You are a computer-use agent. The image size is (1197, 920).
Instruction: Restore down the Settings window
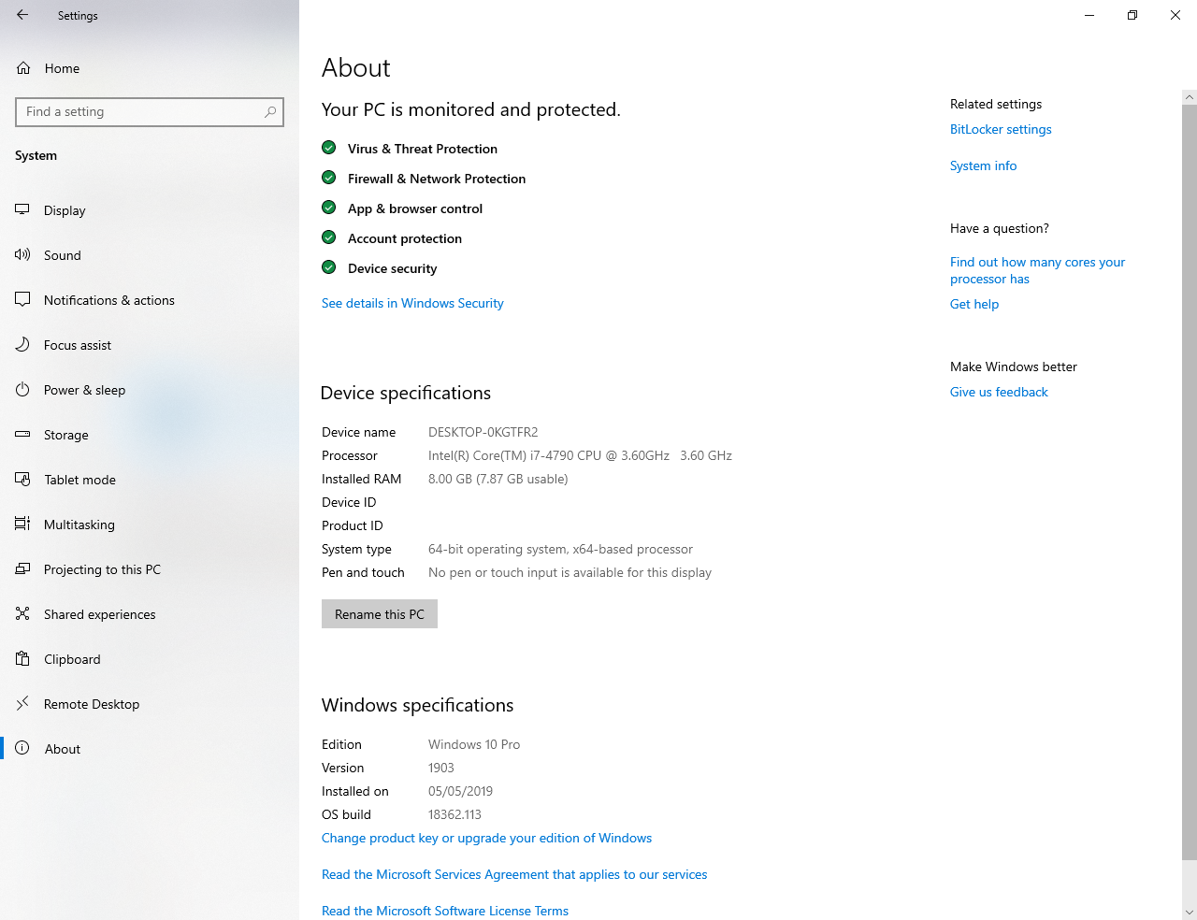(x=1132, y=15)
